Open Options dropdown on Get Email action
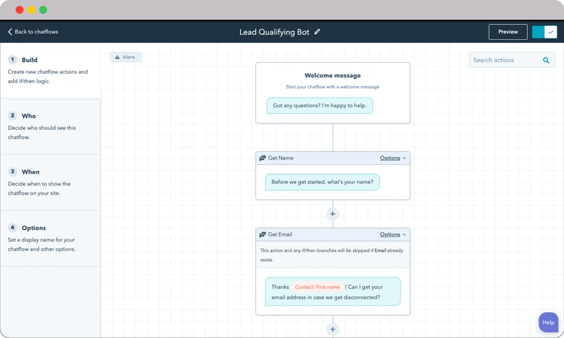The width and height of the screenshot is (564, 338). [x=393, y=235]
